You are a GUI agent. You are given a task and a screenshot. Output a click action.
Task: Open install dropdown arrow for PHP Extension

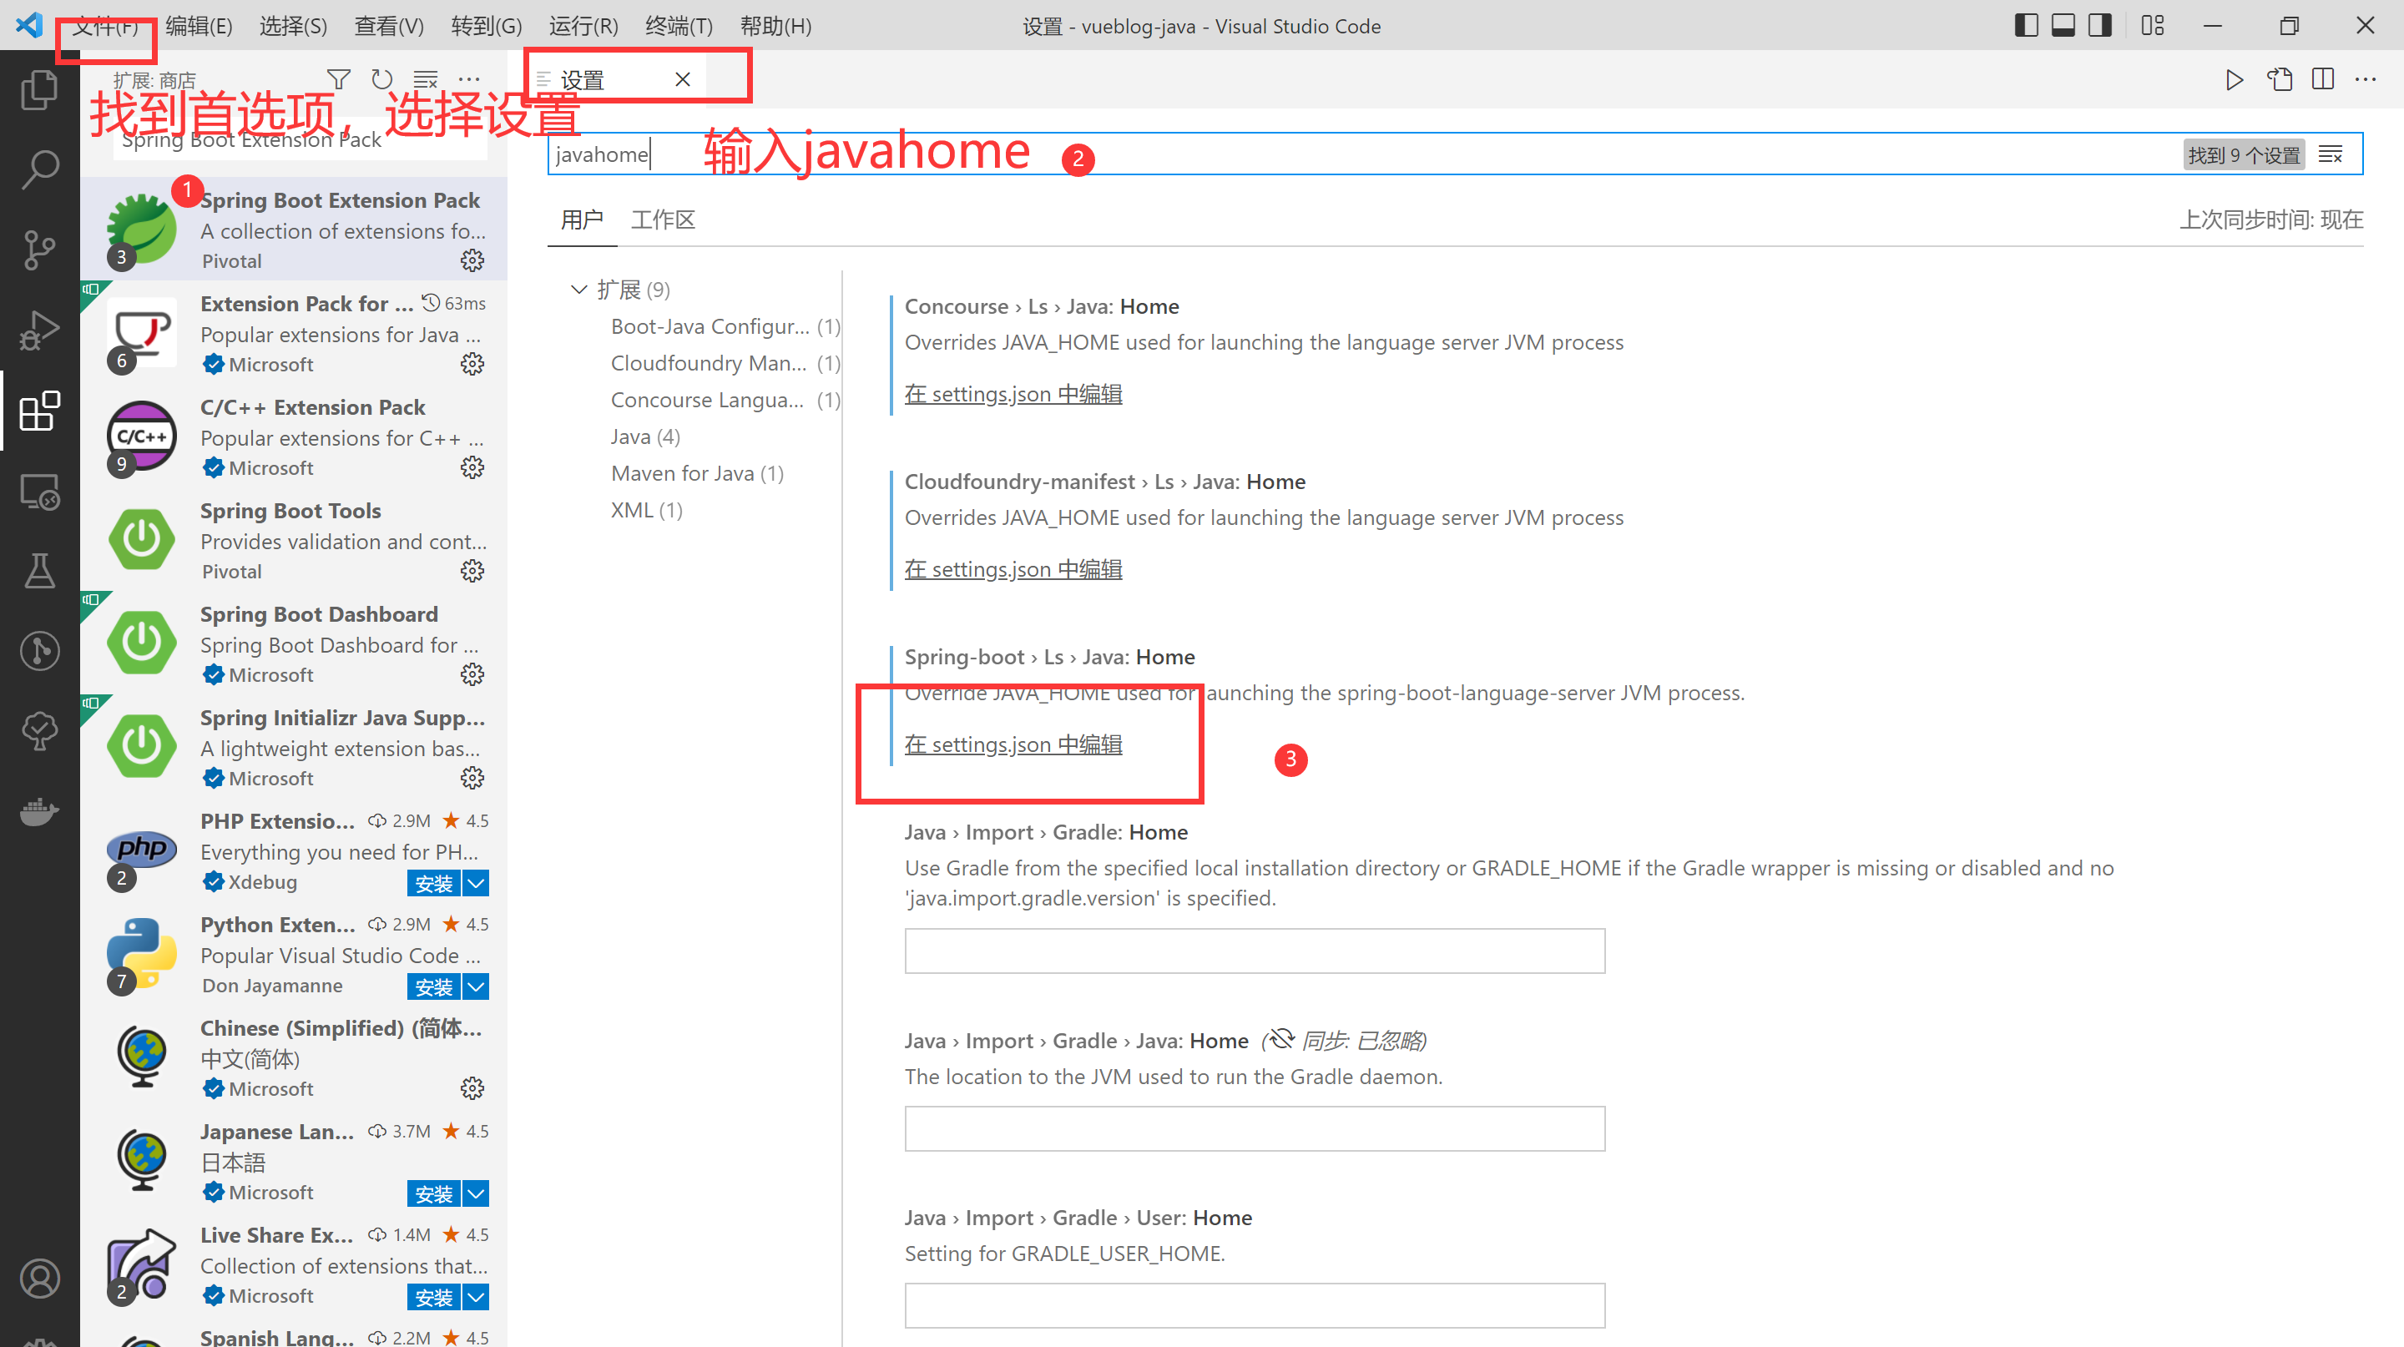point(476,882)
